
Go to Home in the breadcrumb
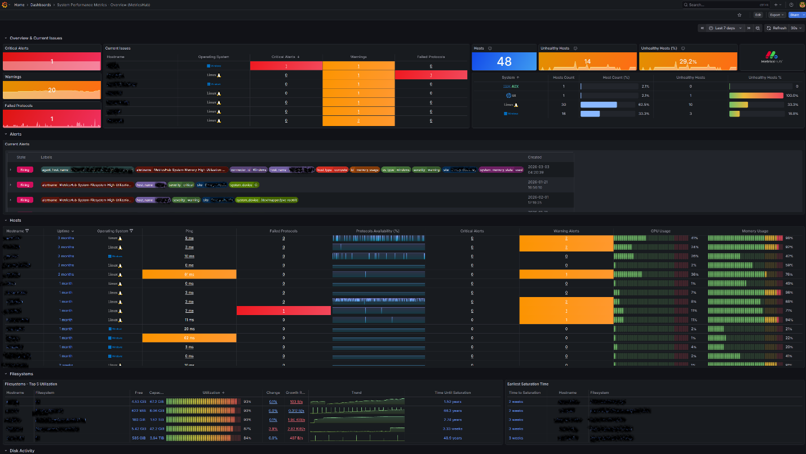click(19, 5)
